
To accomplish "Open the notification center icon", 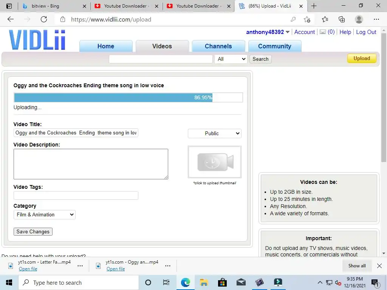I will [375, 282].
